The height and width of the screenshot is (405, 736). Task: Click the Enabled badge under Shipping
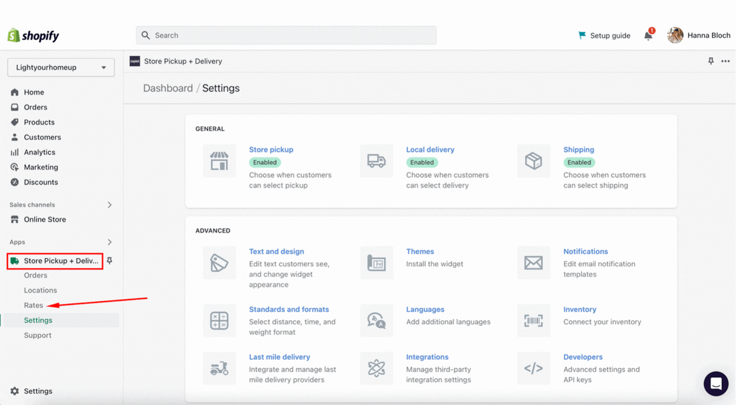coord(579,163)
